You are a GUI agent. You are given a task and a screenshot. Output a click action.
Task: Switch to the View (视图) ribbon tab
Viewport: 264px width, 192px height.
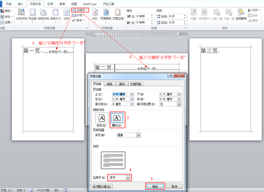pos(74,4)
